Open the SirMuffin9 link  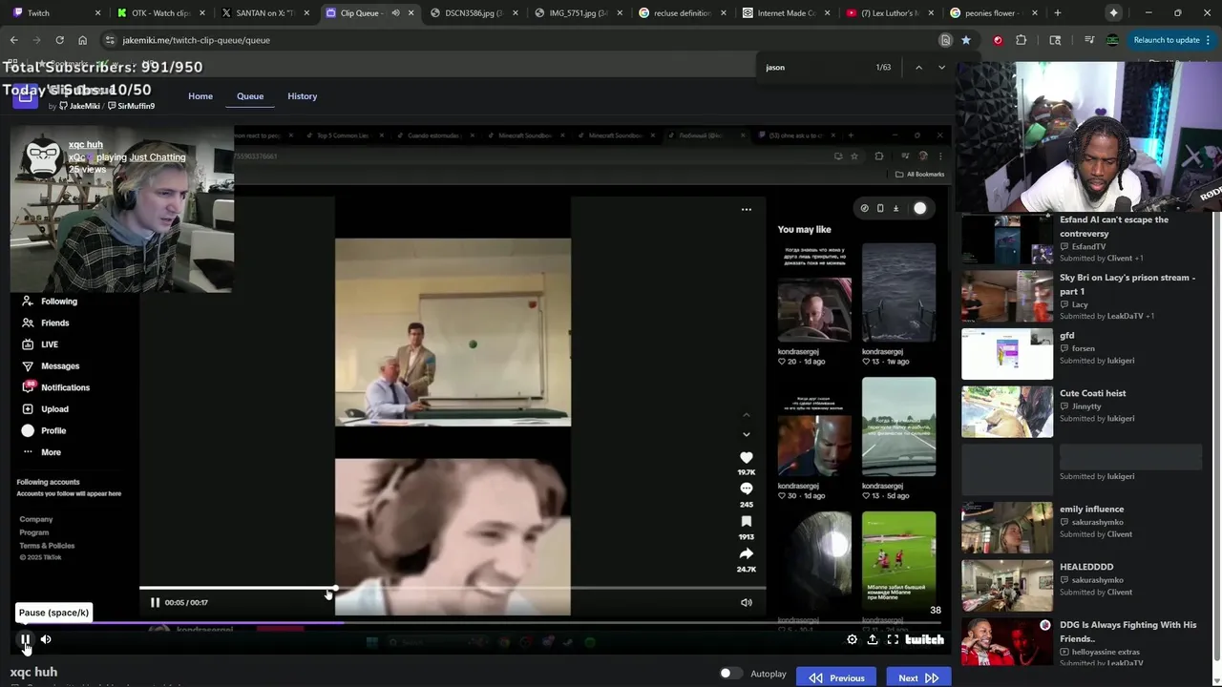132,106
